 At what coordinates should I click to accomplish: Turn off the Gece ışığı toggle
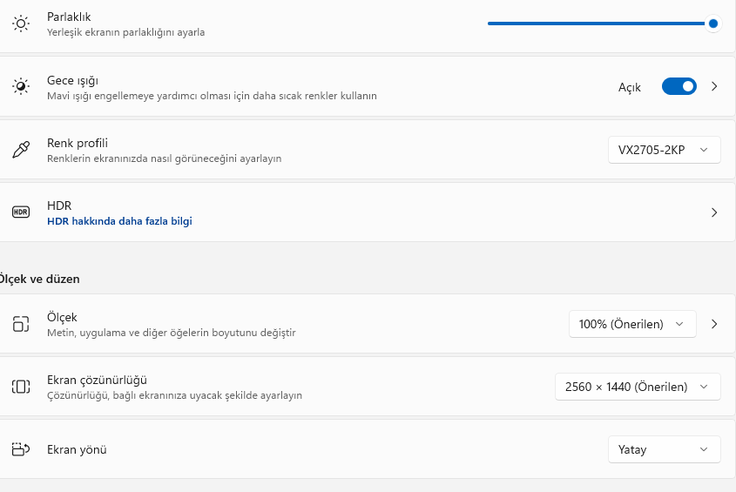[x=679, y=86]
